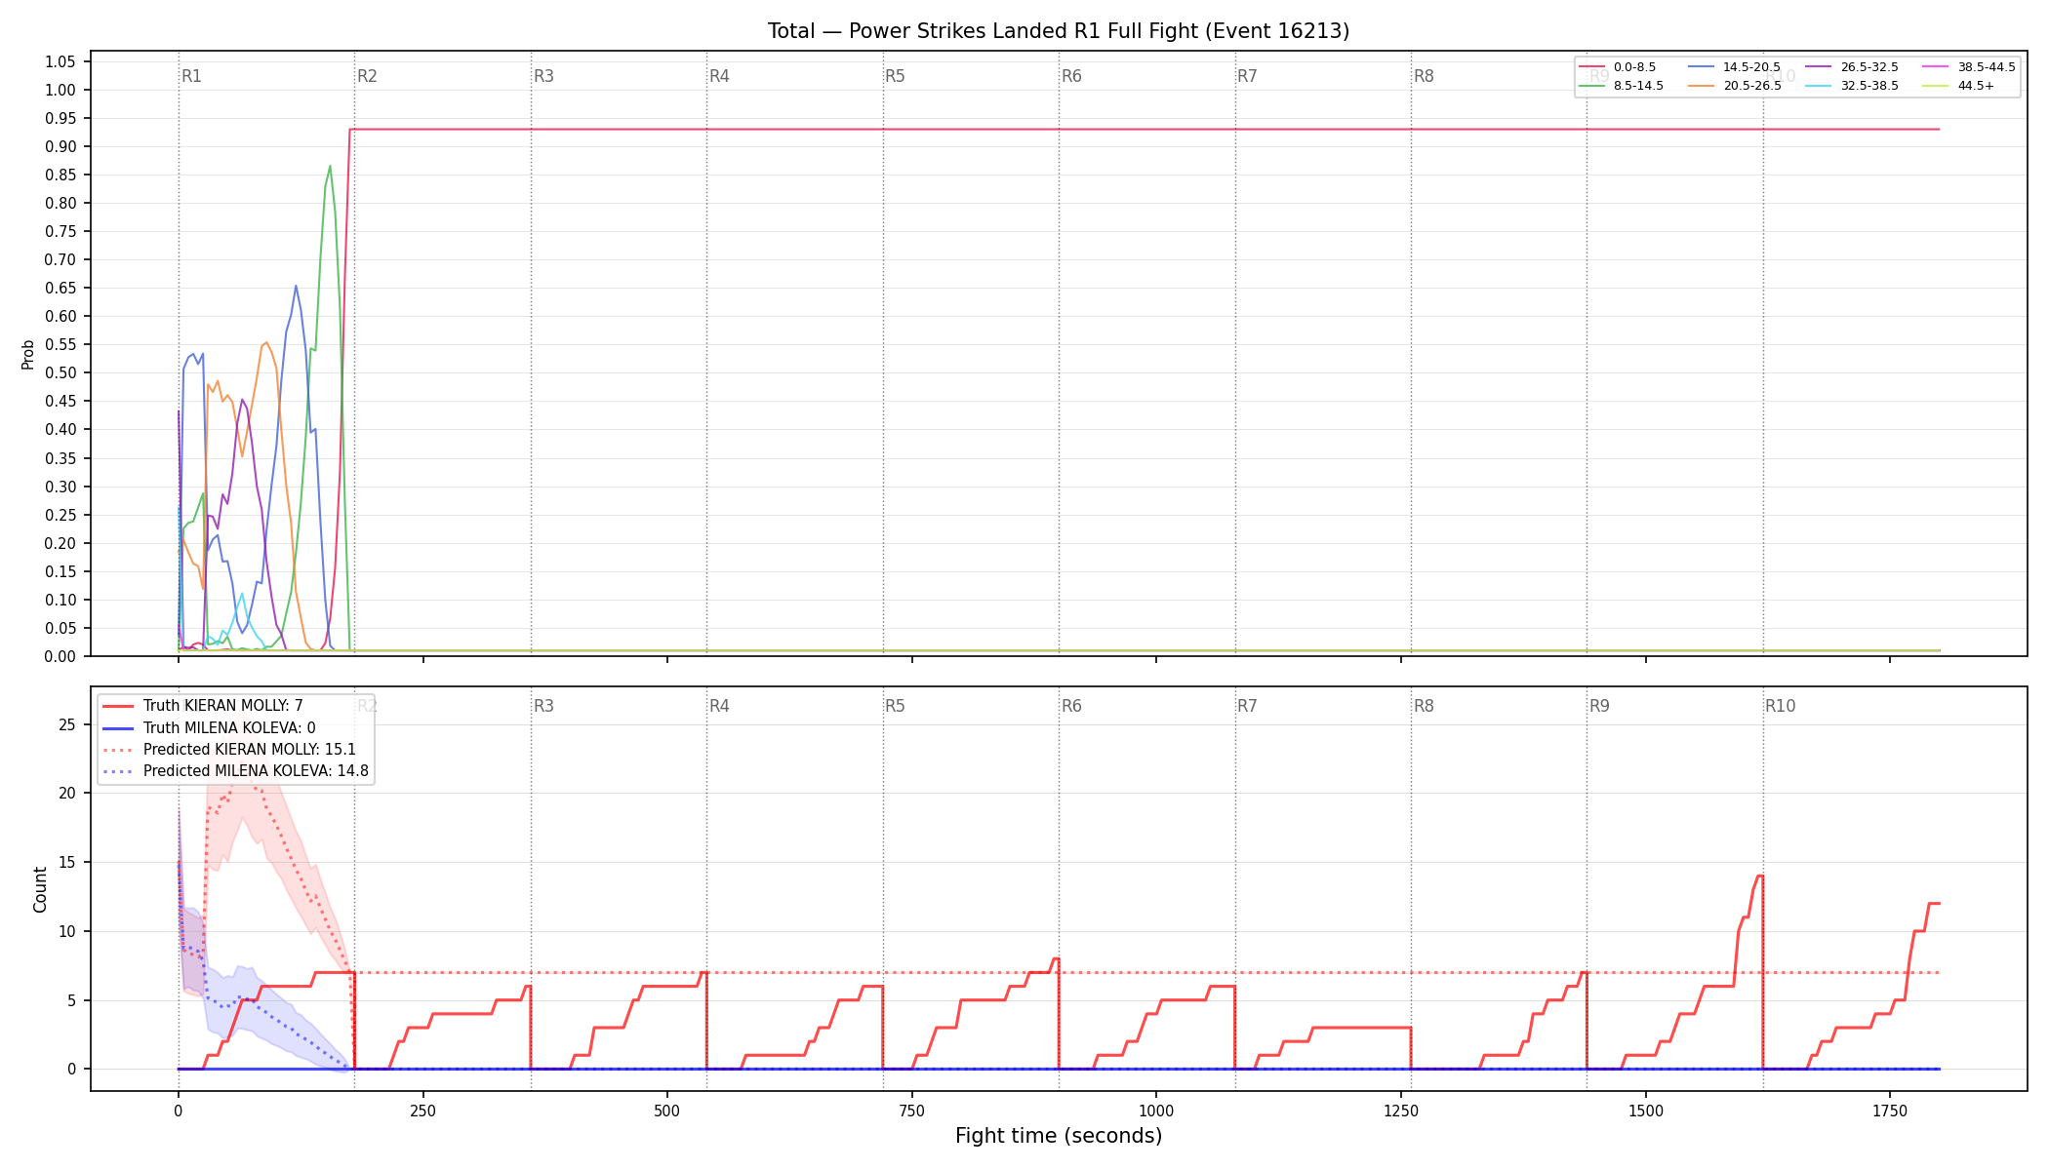Click the R8 round marker in the bottom plot
The height and width of the screenshot is (1170, 2049).
click(x=1424, y=706)
